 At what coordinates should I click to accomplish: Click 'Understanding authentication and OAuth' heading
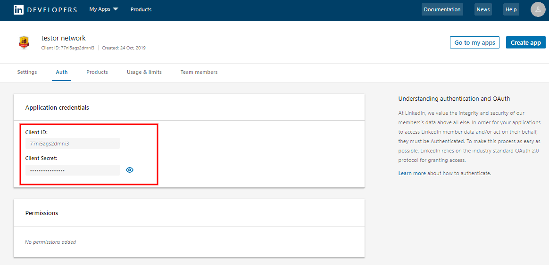454,99
